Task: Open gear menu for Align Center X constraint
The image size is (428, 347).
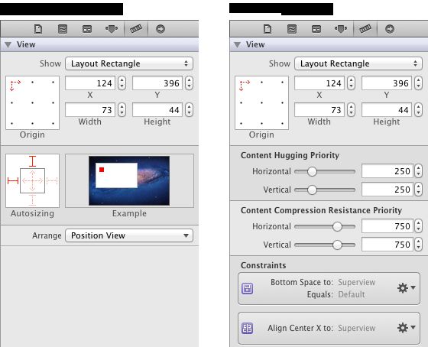Action: click(x=406, y=328)
